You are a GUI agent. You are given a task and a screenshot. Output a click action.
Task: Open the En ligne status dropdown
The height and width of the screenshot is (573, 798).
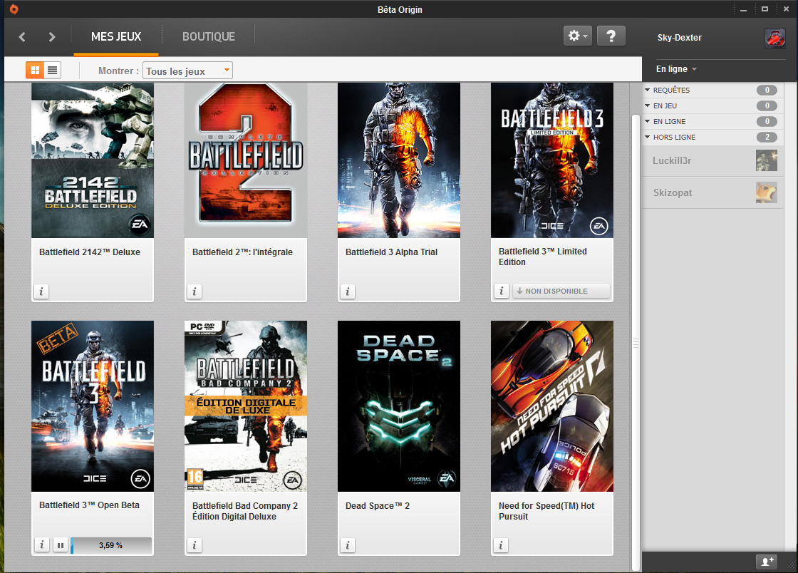[676, 68]
